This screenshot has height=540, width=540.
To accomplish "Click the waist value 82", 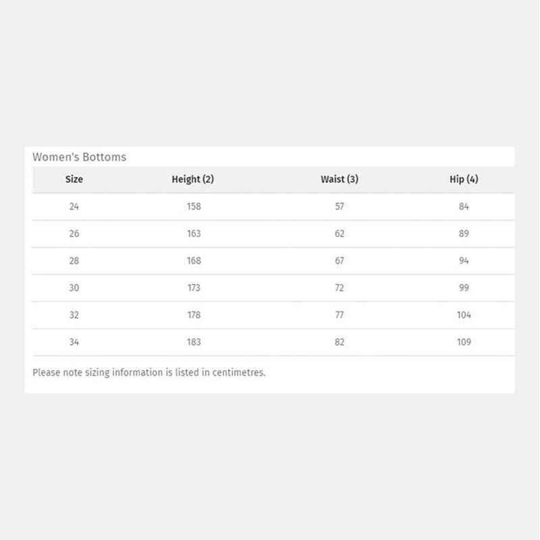I will (x=340, y=342).
